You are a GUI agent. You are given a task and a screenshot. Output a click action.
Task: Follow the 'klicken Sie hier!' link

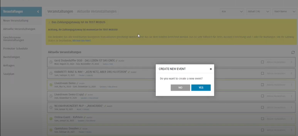point(81,41)
